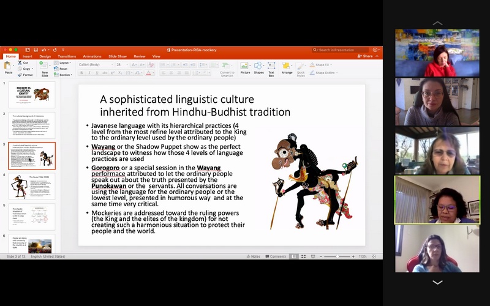
Task: Click the Comments button in status bar
Action: (276, 256)
